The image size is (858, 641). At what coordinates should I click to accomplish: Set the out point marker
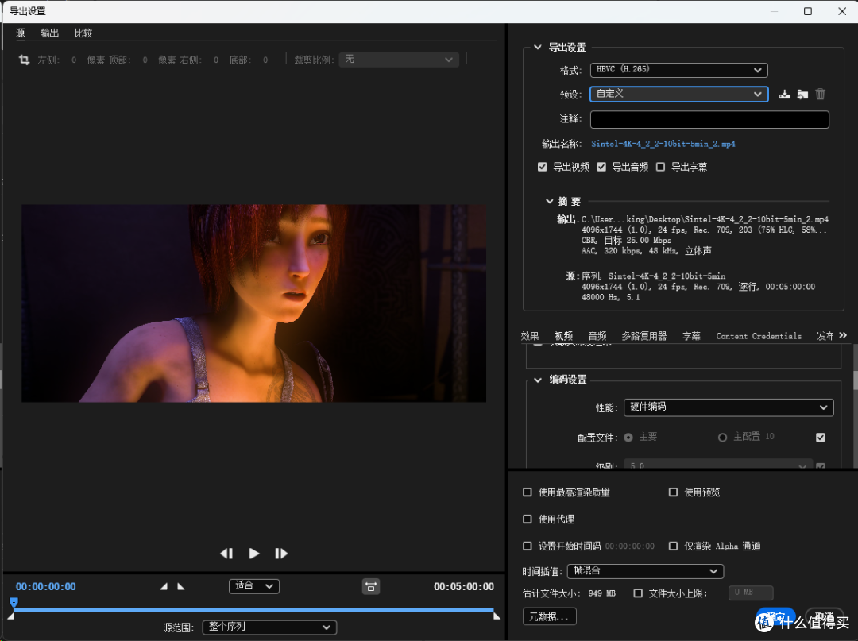(x=181, y=586)
